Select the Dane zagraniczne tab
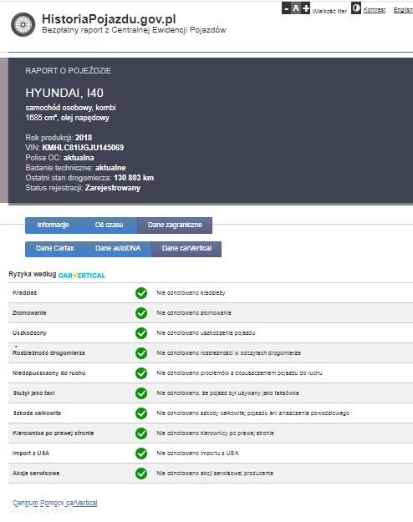The width and height of the screenshot is (413, 522). 175,225
